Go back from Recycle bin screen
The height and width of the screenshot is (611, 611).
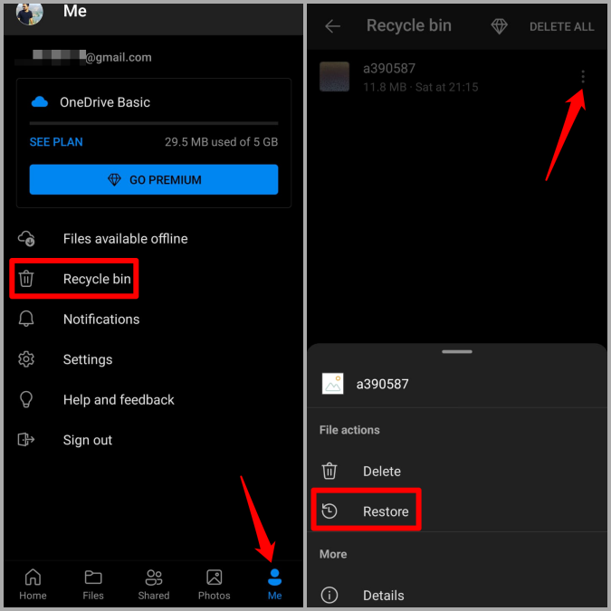point(332,26)
